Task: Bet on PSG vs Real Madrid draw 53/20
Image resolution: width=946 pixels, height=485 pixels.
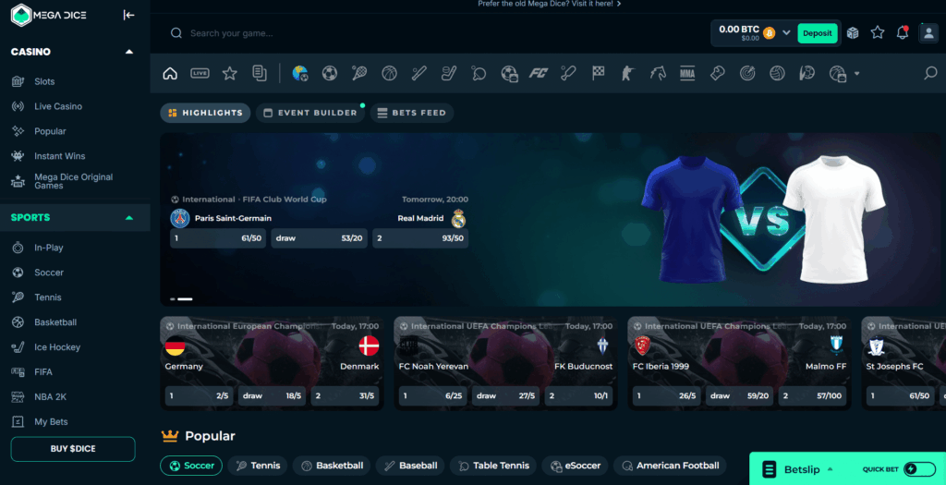Action: [319, 238]
